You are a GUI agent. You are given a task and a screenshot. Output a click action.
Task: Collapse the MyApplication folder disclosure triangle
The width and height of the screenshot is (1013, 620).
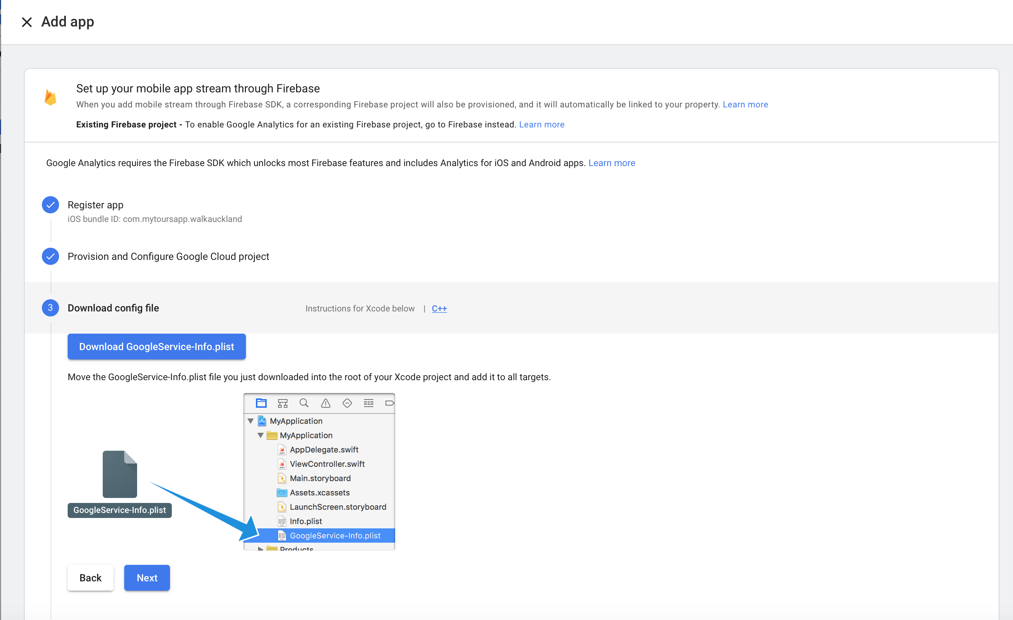pos(260,435)
